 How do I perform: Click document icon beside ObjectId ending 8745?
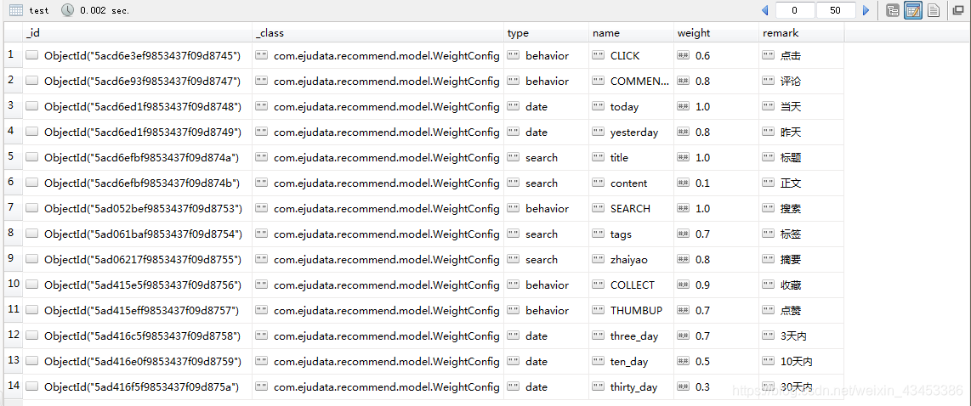pyautogui.click(x=32, y=56)
